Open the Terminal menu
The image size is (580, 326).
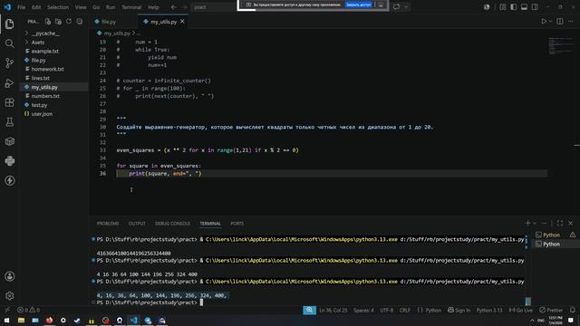[x=131, y=7]
